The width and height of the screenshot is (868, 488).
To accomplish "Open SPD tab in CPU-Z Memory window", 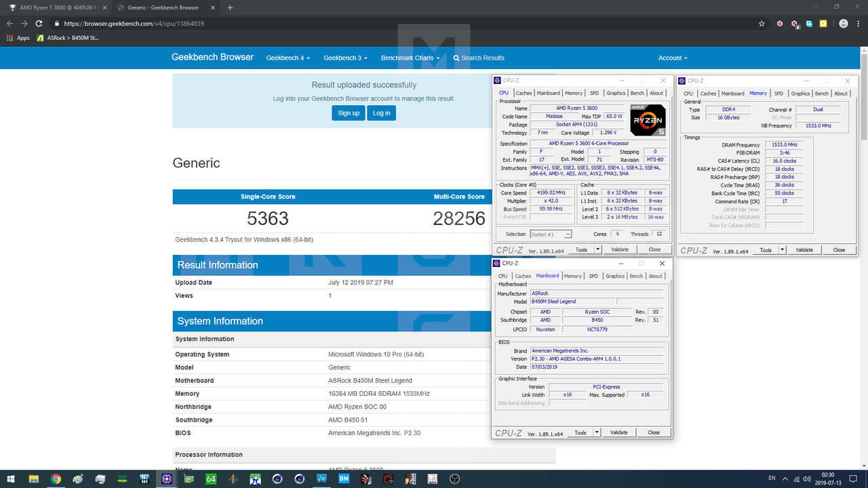I will tap(778, 94).
